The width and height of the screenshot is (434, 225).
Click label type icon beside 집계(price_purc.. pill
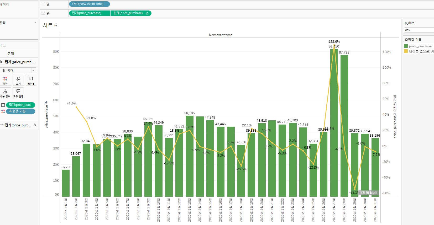pyautogui.click(x=3, y=105)
